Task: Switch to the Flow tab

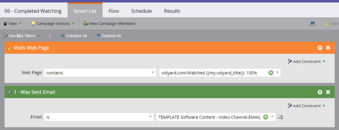Action: [x=114, y=11]
